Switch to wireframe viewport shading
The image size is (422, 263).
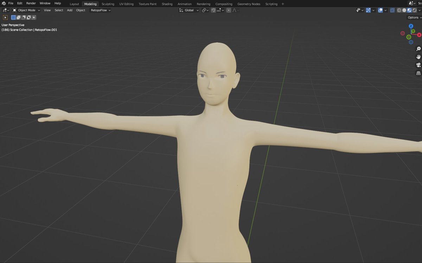(x=399, y=10)
